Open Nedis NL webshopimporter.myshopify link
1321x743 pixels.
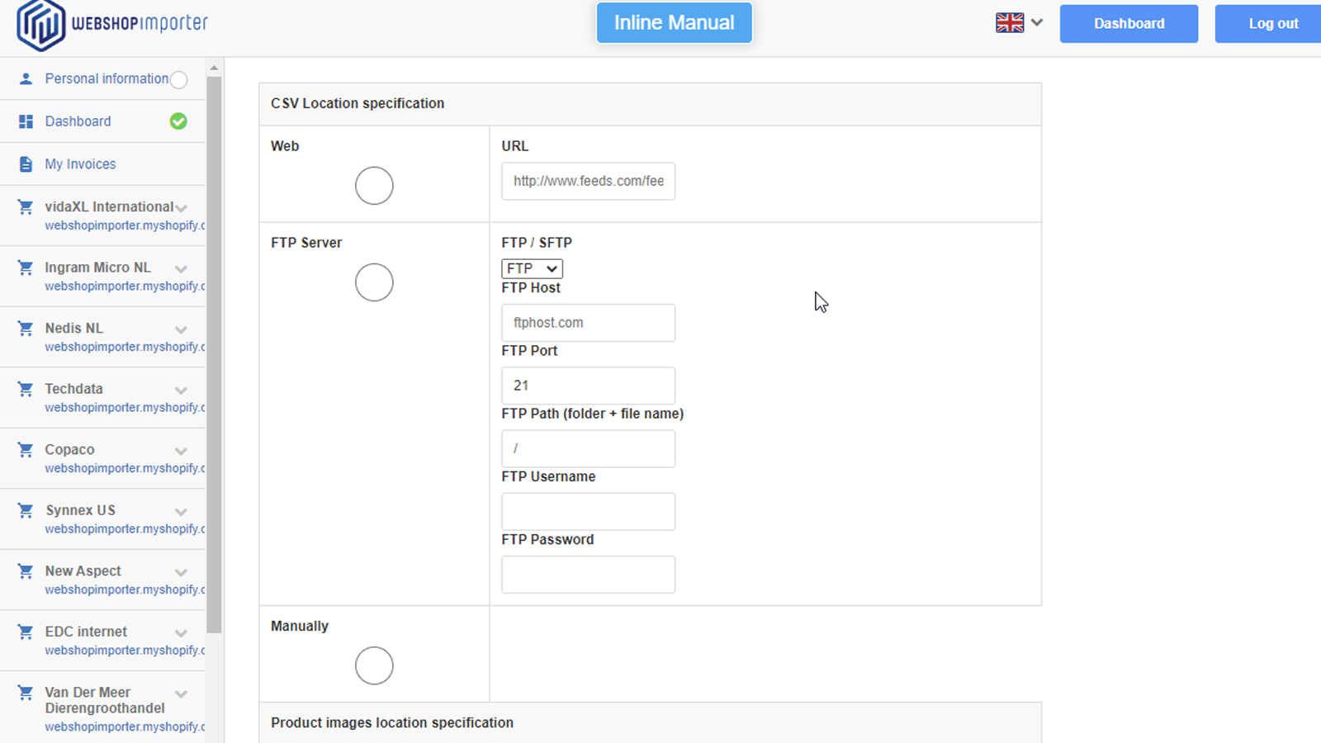coord(125,347)
